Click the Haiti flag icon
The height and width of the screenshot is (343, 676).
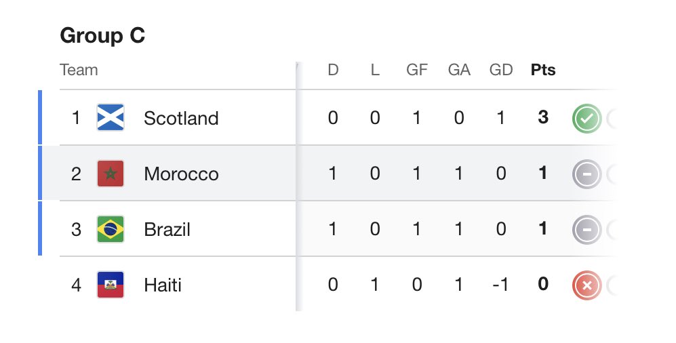click(111, 285)
